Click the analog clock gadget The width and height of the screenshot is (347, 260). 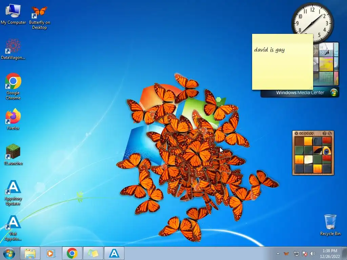[x=312, y=22]
